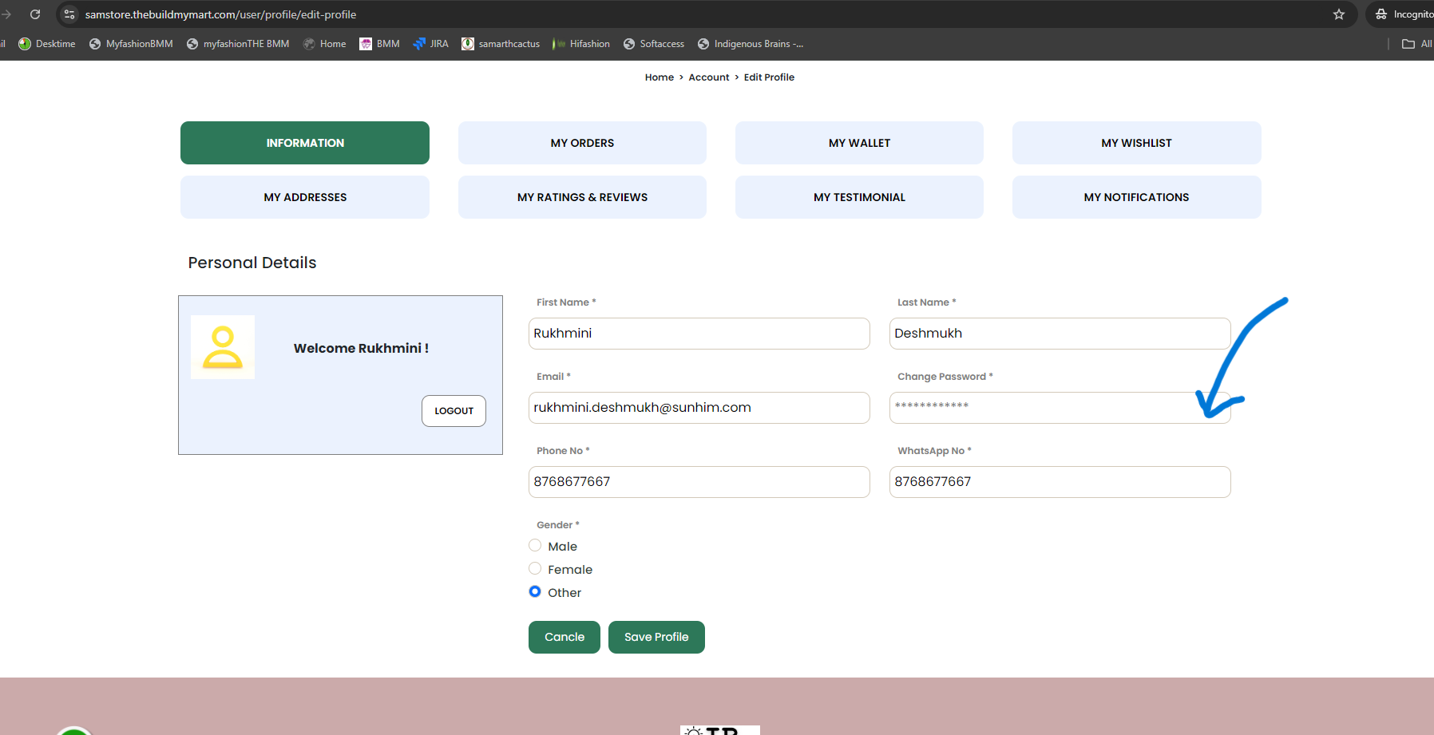Open the MY WISHLIST tab
Image resolution: width=1434 pixels, height=735 pixels.
point(1137,143)
